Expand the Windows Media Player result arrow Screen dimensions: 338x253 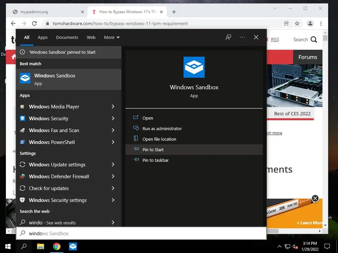113,106
